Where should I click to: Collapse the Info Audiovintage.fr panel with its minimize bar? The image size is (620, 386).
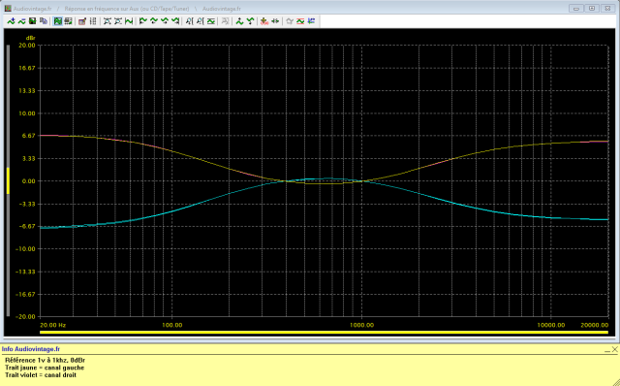click(x=607, y=350)
